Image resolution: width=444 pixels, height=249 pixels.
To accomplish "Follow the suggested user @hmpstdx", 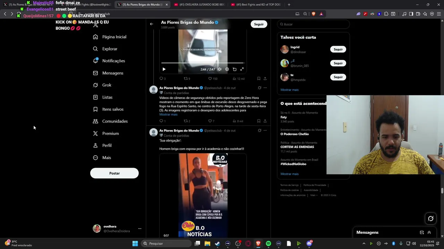I will (x=338, y=77).
